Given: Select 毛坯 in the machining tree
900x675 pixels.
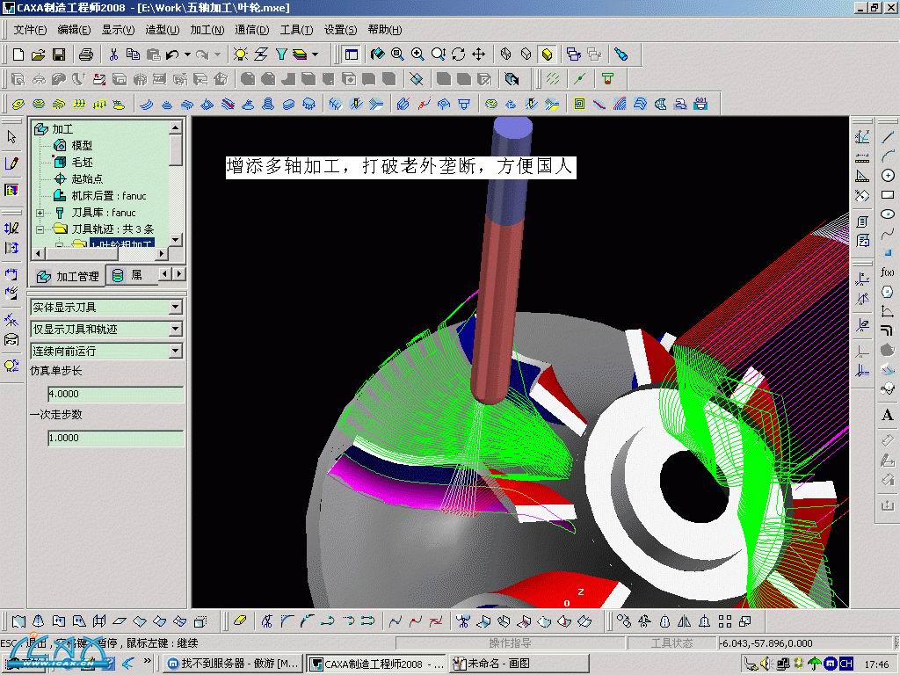Looking at the screenshot, I should coord(82,163).
